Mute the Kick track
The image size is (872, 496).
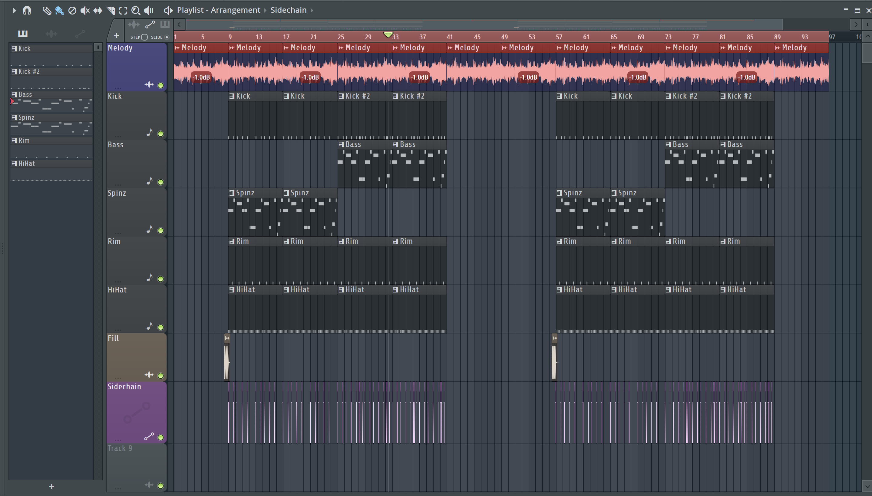pyautogui.click(x=160, y=134)
